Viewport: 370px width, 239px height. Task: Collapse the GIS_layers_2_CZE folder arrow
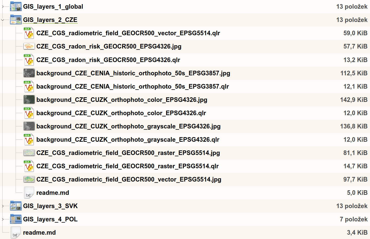[x=3, y=20]
